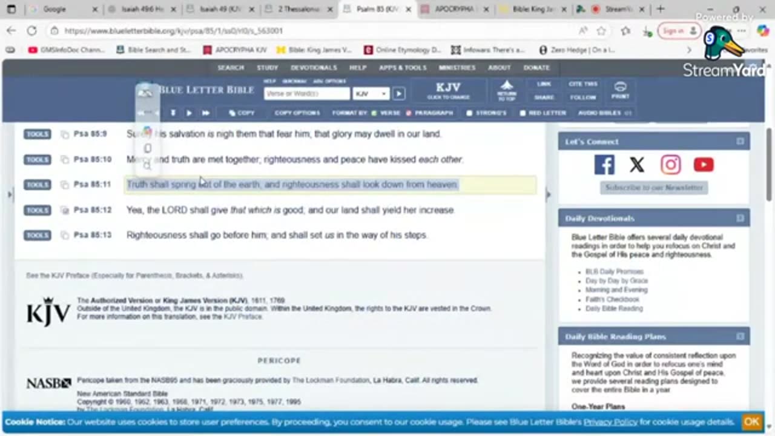Open the Apps & Tools menu
Viewport: 775px width, 436px height.
tap(403, 68)
